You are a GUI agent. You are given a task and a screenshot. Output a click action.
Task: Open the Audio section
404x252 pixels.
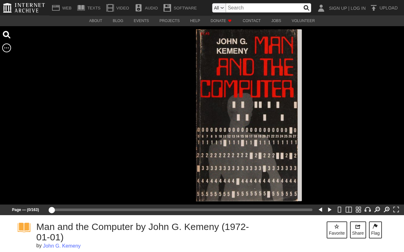pyautogui.click(x=146, y=8)
